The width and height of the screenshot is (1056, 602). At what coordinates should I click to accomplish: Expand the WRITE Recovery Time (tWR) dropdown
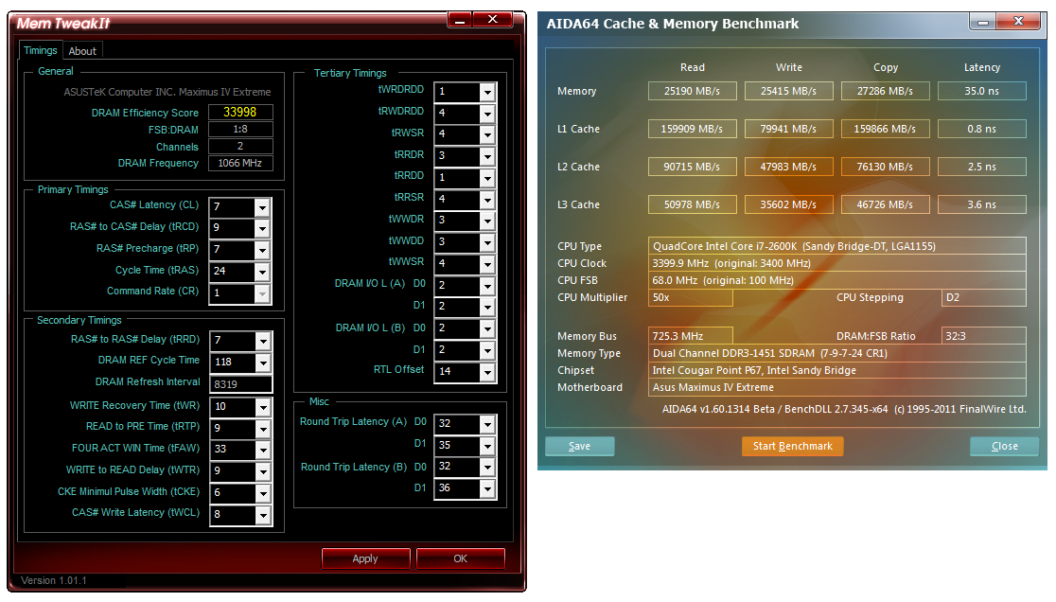click(x=263, y=407)
